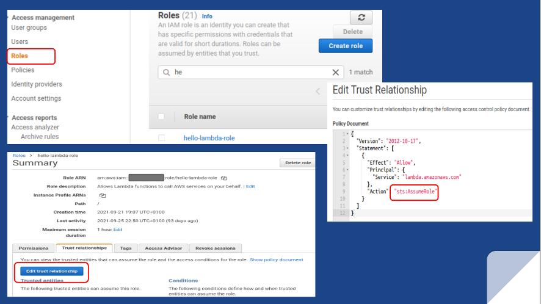Click the Trusted entities heading
This screenshot has width=541, height=304.
(x=42, y=281)
